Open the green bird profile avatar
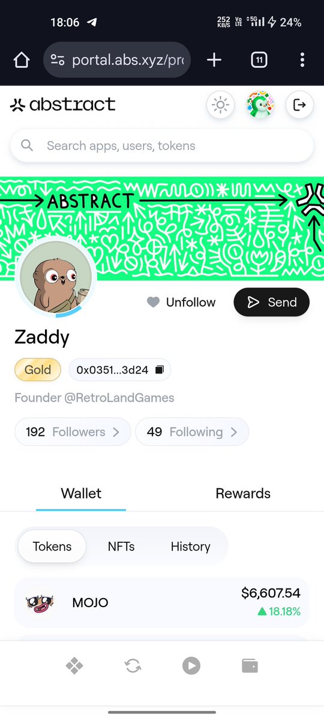This screenshot has height=720, width=324. point(260,105)
